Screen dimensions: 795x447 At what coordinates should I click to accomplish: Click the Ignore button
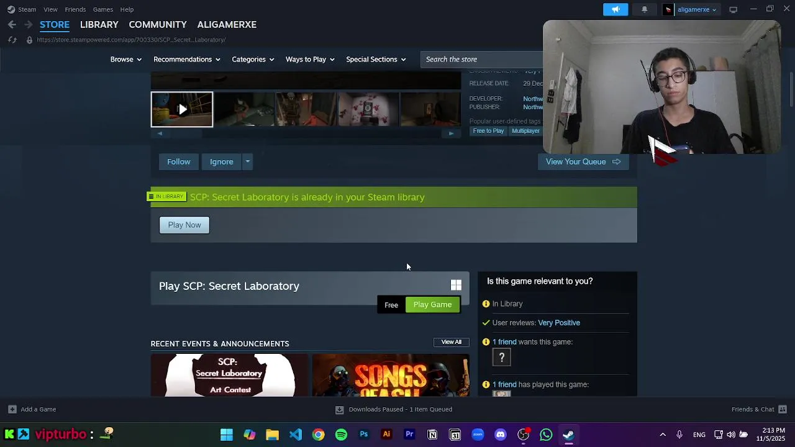pos(222,161)
